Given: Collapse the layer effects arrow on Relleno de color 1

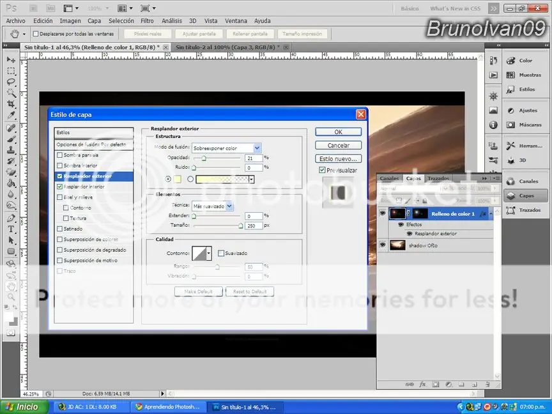Looking at the screenshot, I should pos(491,213).
